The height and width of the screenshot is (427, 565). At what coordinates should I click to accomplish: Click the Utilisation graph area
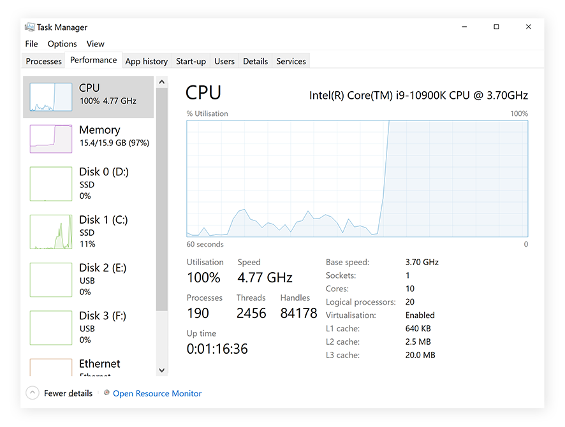pos(357,179)
